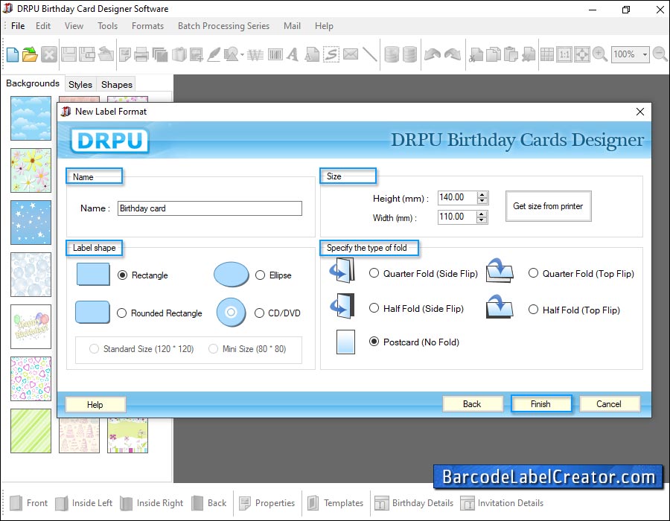This screenshot has width=670, height=521.
Task: Click the zoom out magnifier icon
Action: [660, 54]
